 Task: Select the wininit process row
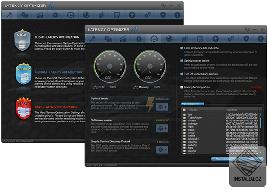[x=220, y=136]
